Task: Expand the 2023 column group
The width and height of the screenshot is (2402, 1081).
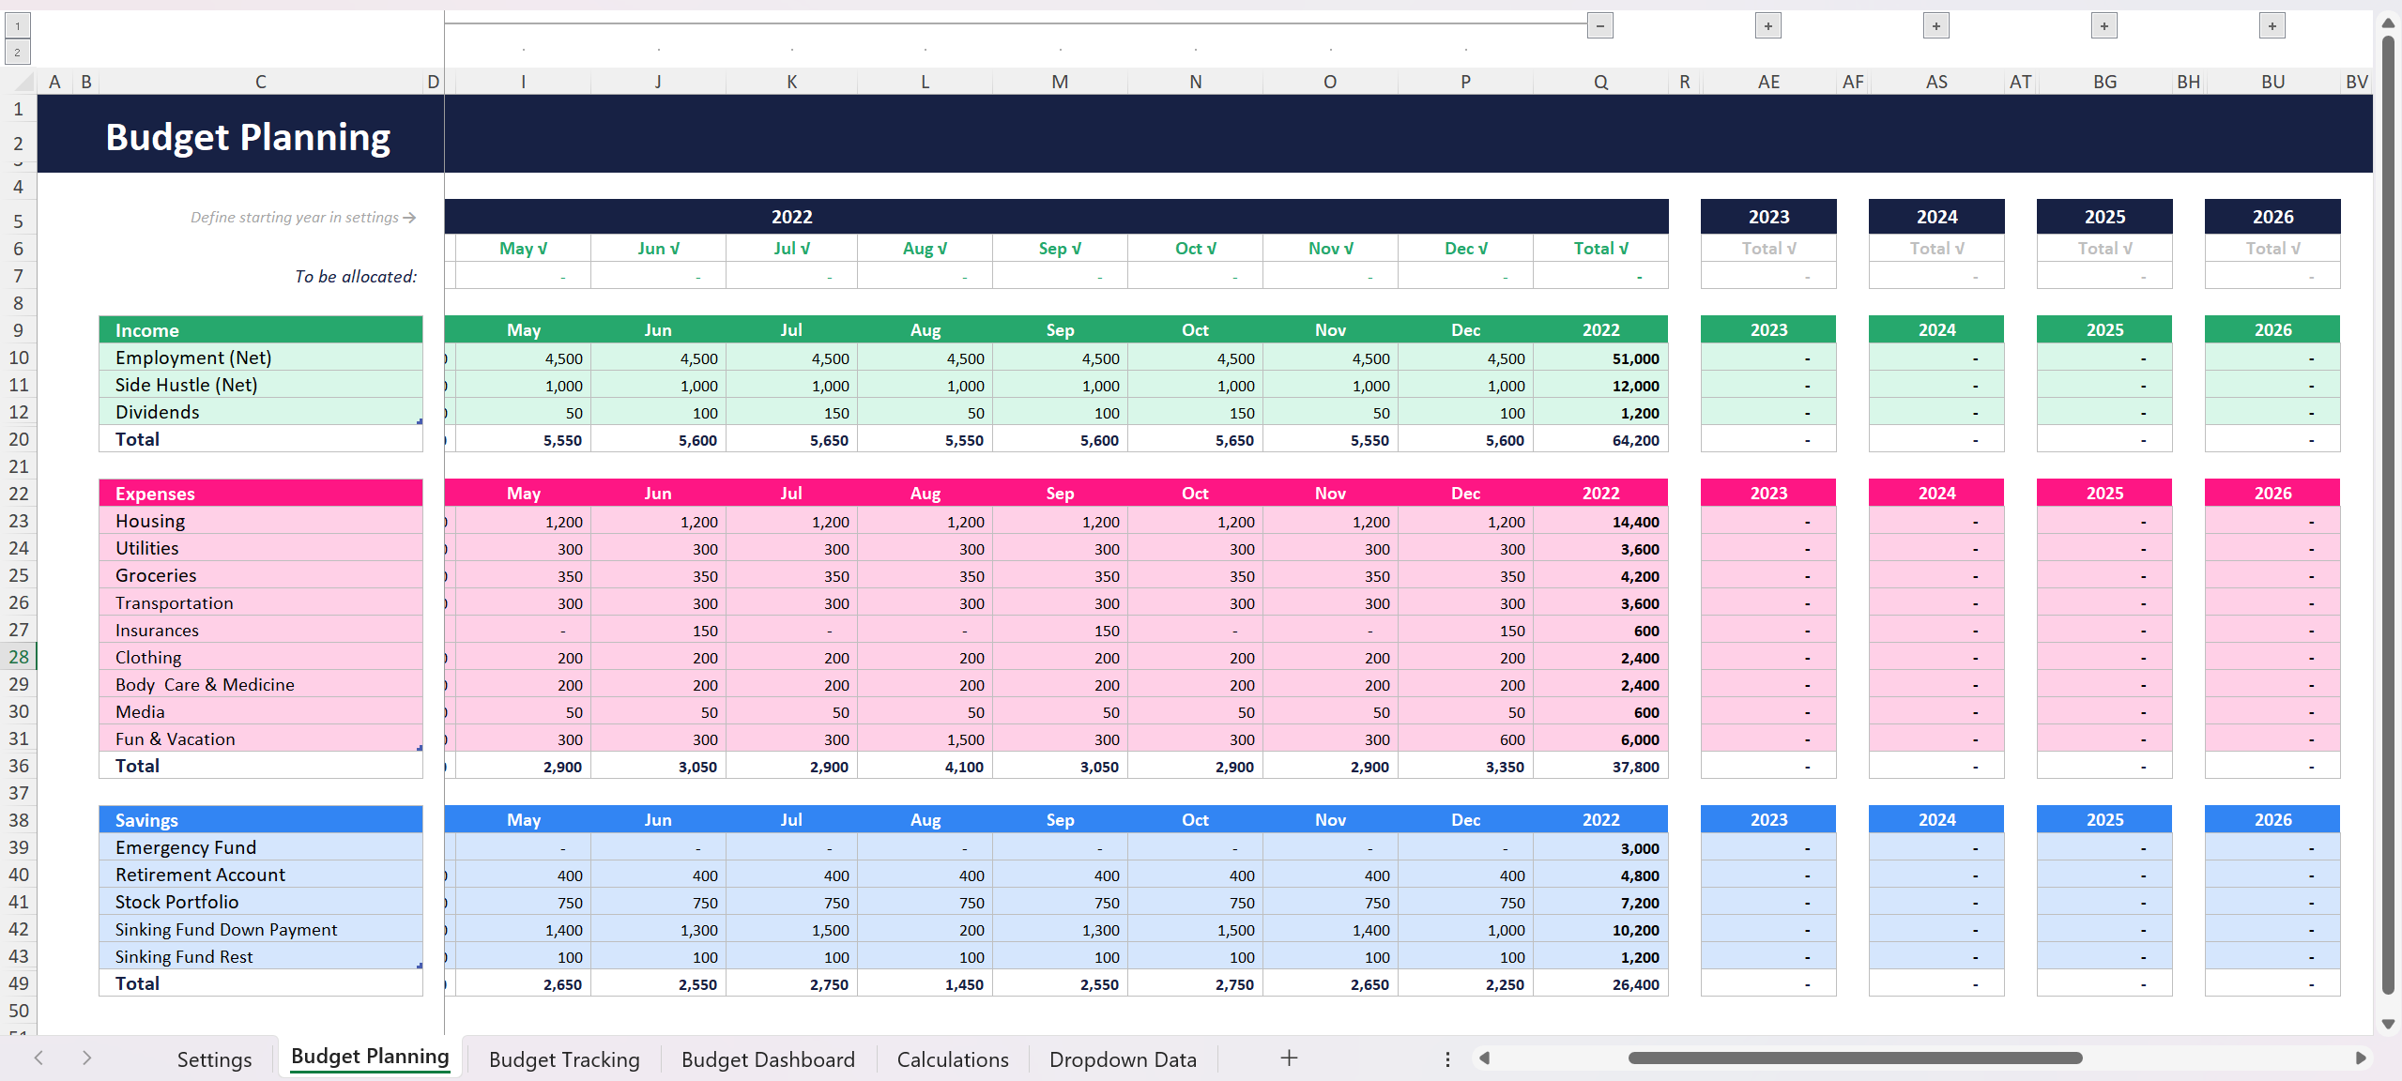Action: coord(1768,25)
